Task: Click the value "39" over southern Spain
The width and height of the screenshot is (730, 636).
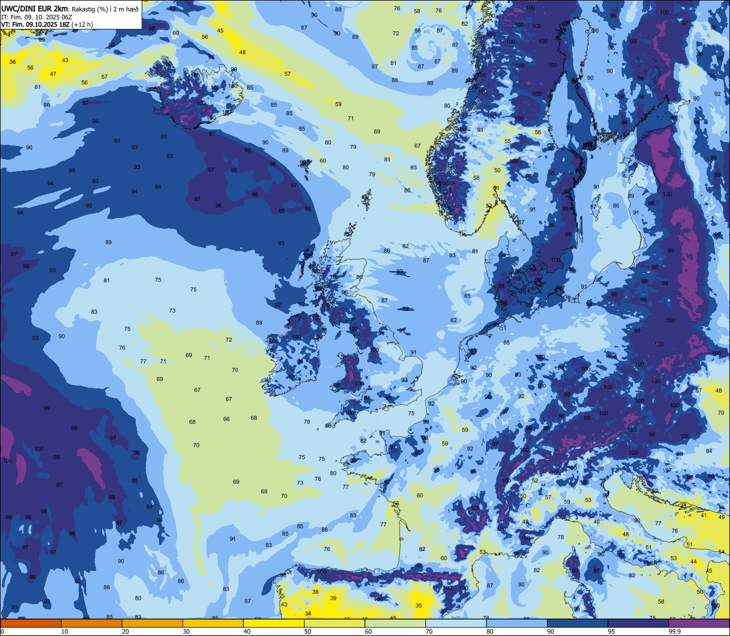Action: [333, 598]
